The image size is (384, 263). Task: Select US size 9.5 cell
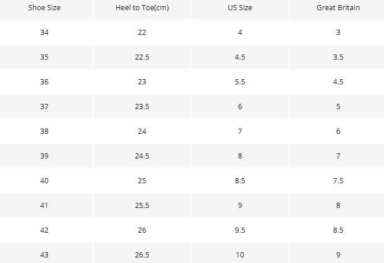[x=240, y=230]
